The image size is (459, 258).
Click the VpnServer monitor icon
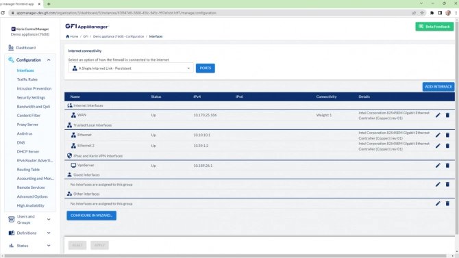tap(73, 166)
